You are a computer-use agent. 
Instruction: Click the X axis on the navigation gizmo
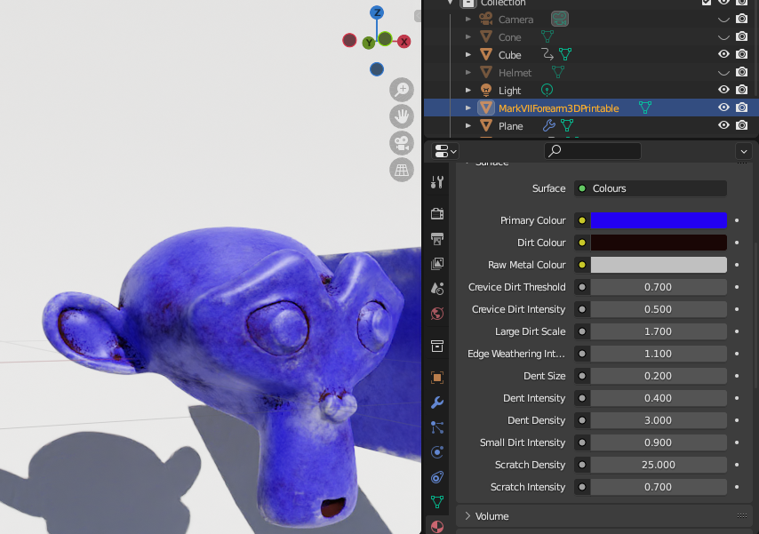click(x=403, y=42)
